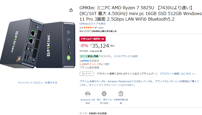202x115 pixels.
Task: Click the product title text
Action: (x=140, y=13)
